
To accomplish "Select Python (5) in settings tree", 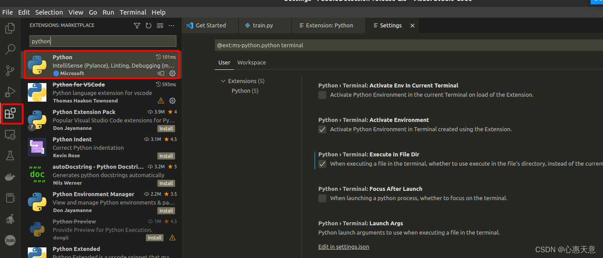I will click(x=245, y=91).
